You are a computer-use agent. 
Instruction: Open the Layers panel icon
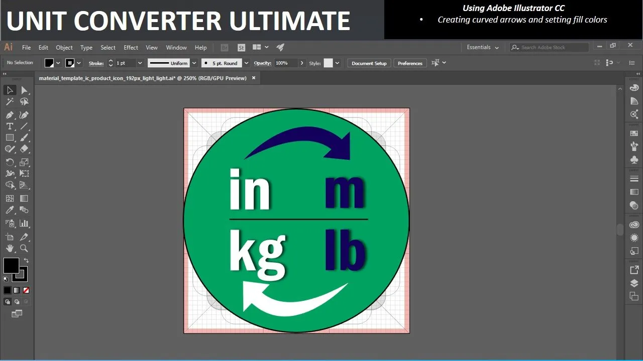pyautogui.click(x=634, y=283)
